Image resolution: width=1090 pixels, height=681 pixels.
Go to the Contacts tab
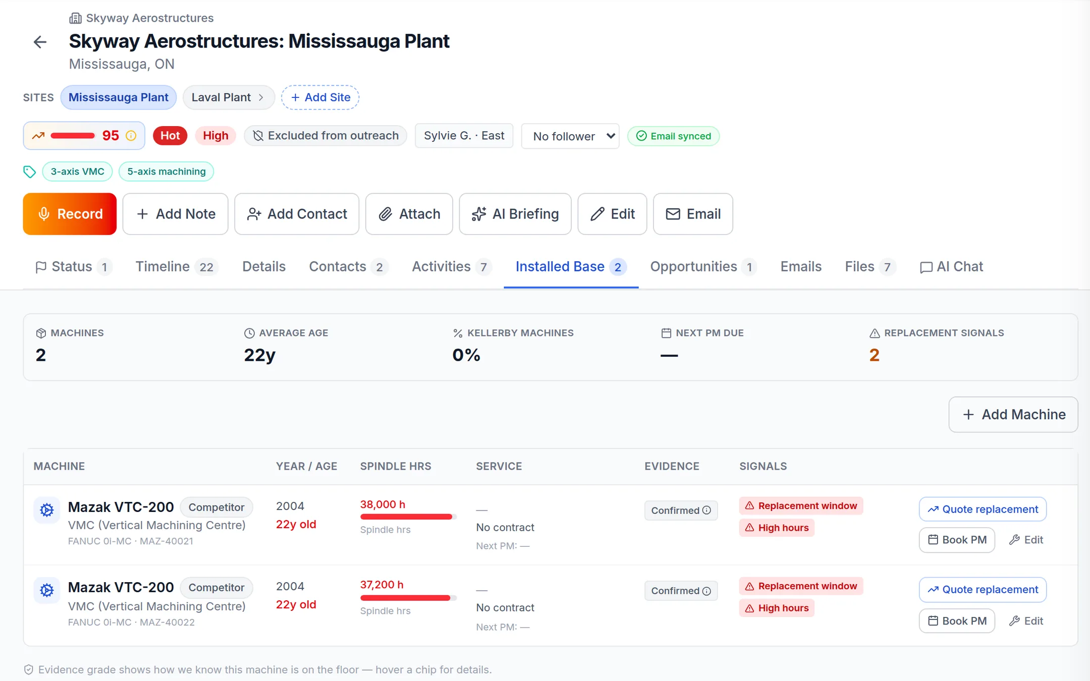pyautogui.click(x=349, y=267)
